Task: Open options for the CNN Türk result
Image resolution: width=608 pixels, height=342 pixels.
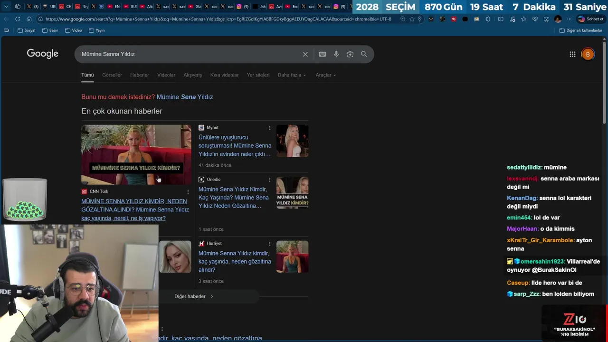Action: [x=188, y=192]
